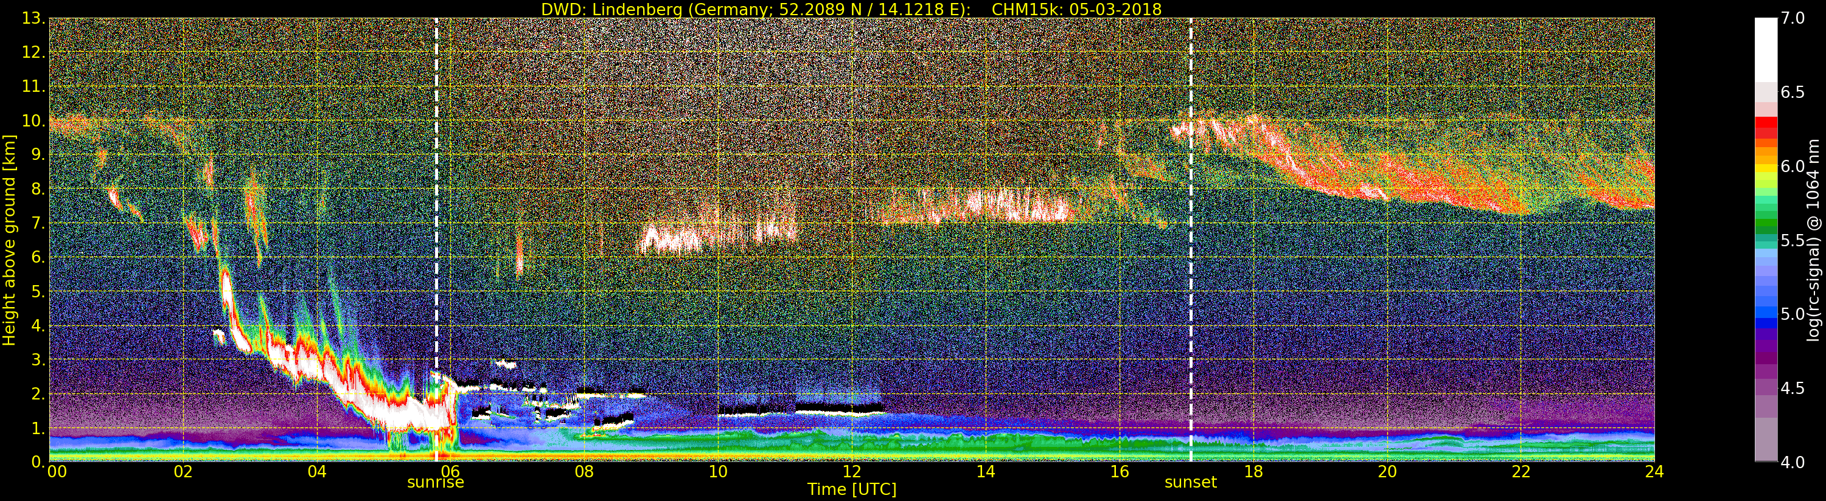Click the height axis tick label '1.'
Image resolution: width=1826 pixels, height=501 pixels.
click(x=38, y=427)
